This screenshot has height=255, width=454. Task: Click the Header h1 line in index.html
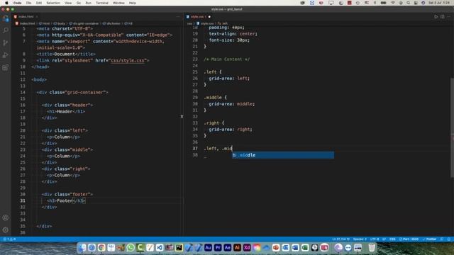(x=66, y=111)
